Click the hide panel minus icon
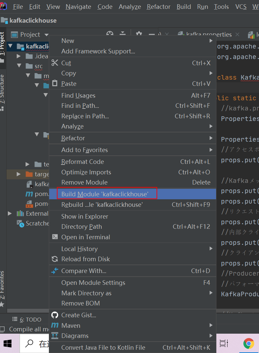The image size is (259, 353). pyautogui.click(x=152, y=34)
